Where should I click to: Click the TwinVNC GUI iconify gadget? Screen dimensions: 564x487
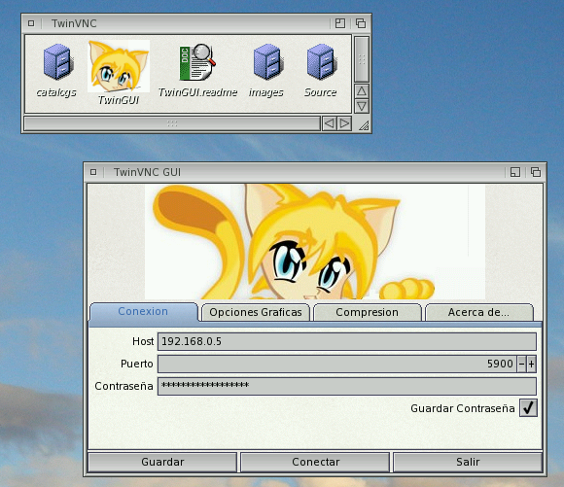(x=515, y=172)
